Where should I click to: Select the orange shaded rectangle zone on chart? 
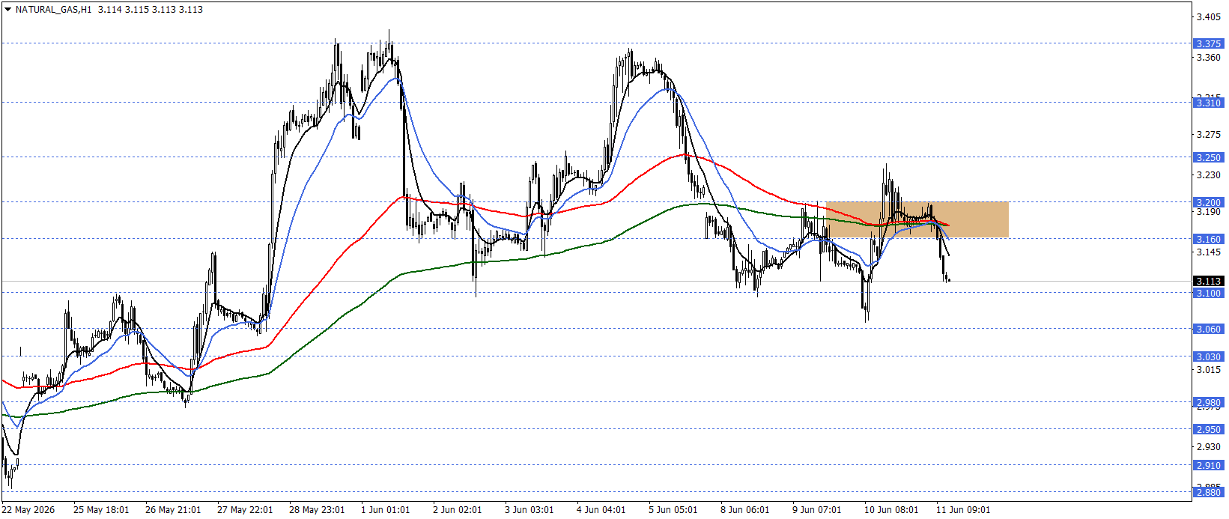[x=917, y=219]
